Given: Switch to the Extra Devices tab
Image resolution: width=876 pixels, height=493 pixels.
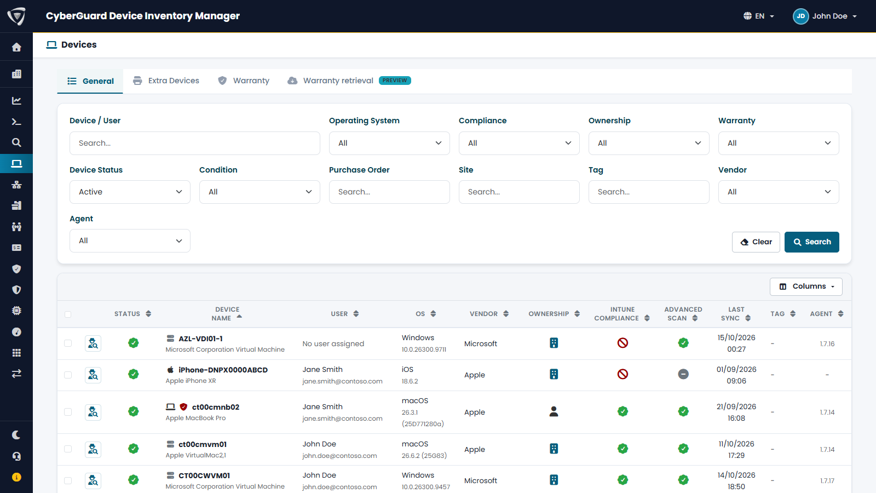Looking at the screenshot, I should pos(166,81).
